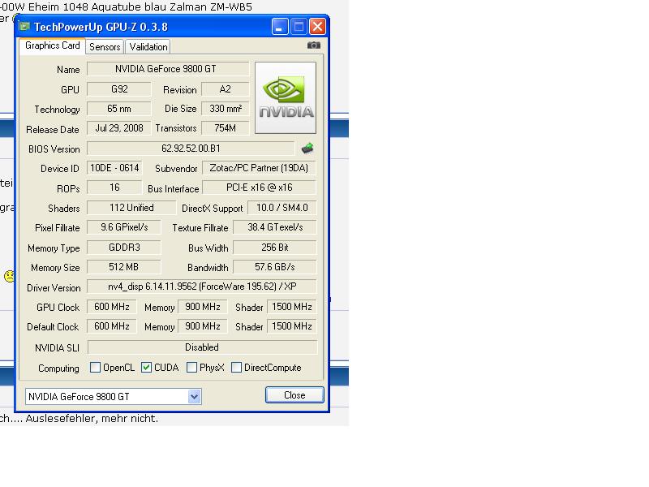The width and height of the screenshot is (649, 487).
Task: Click the 57.6 GB/s bandwidth value
Action: 275,267
